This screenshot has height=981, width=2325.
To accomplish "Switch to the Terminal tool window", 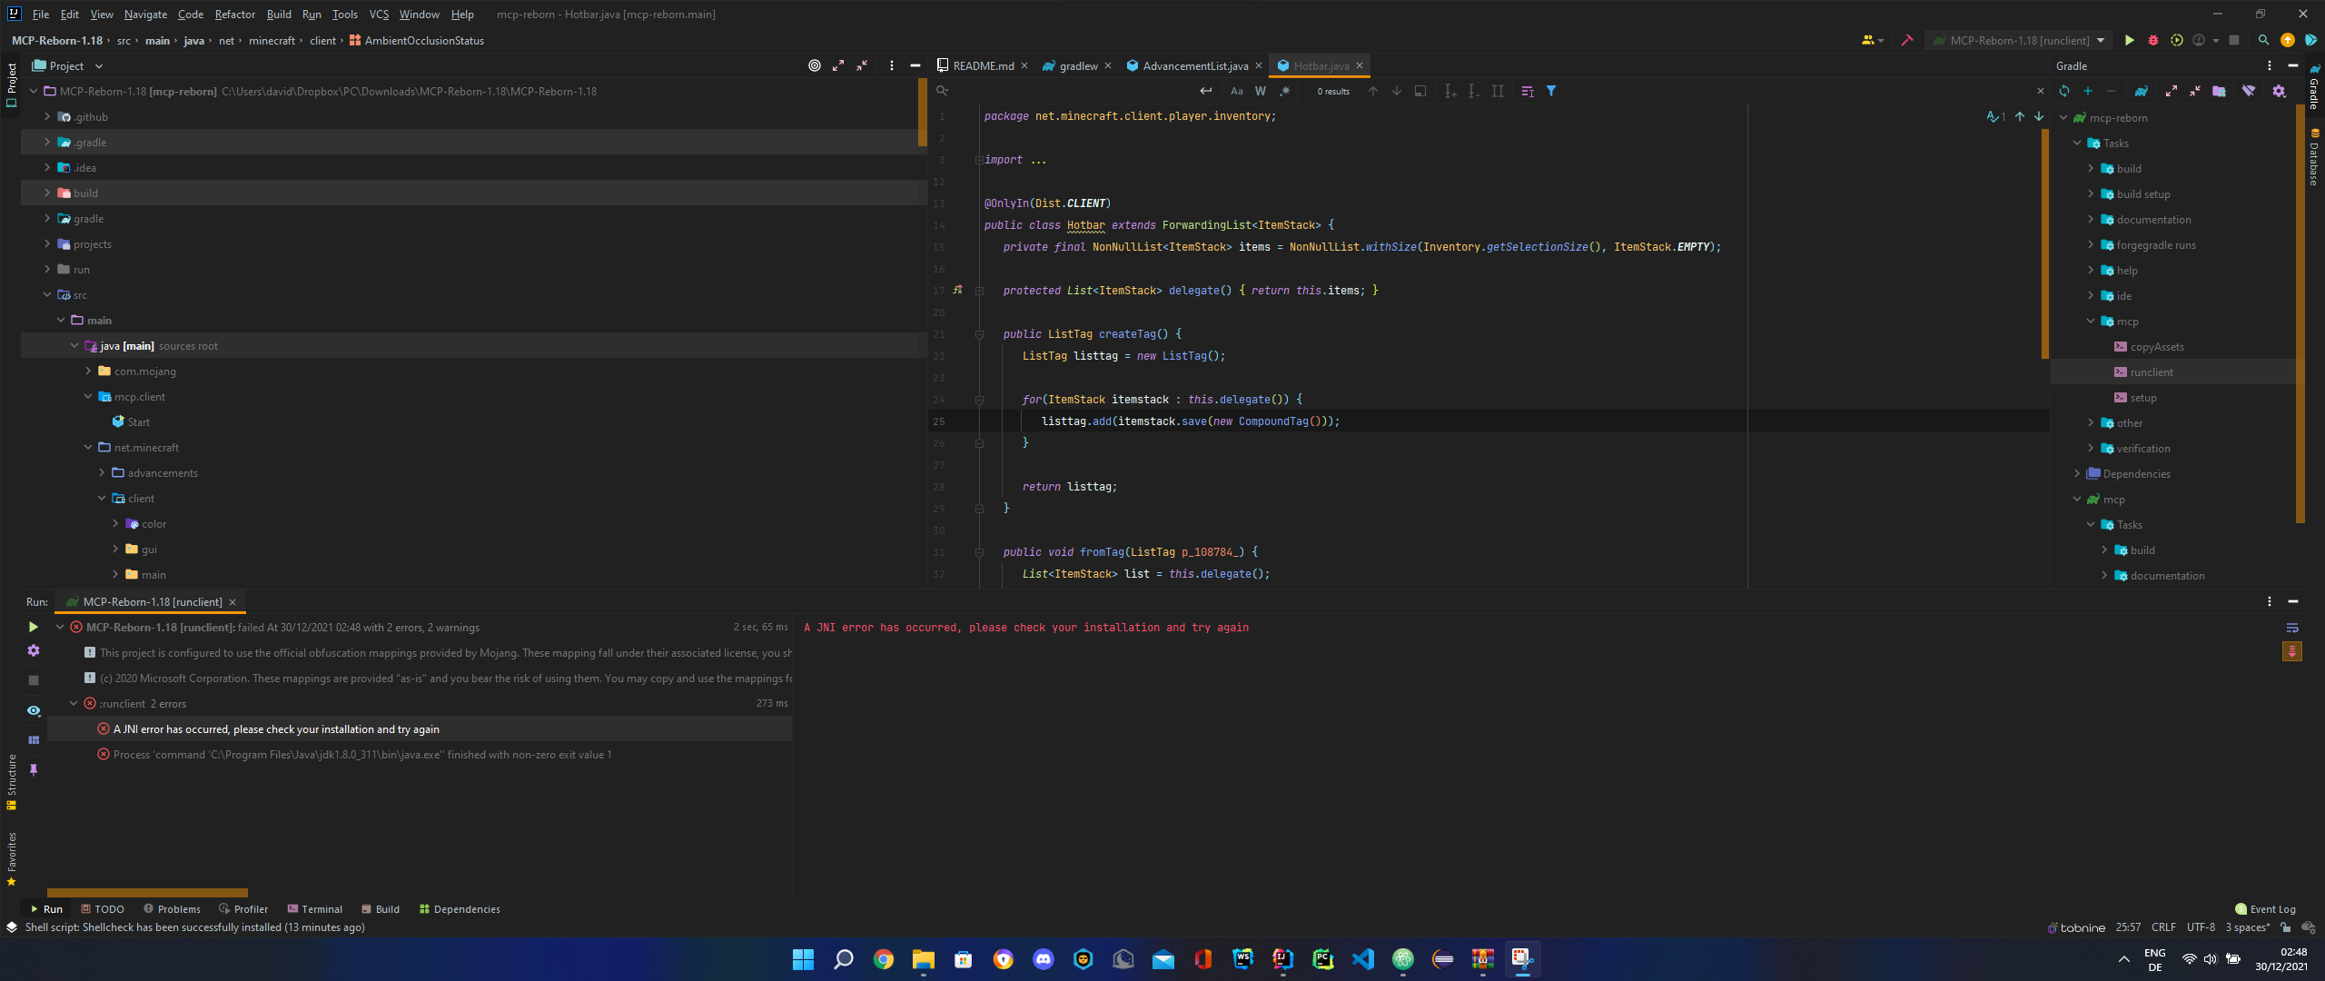I will [314, 908].
